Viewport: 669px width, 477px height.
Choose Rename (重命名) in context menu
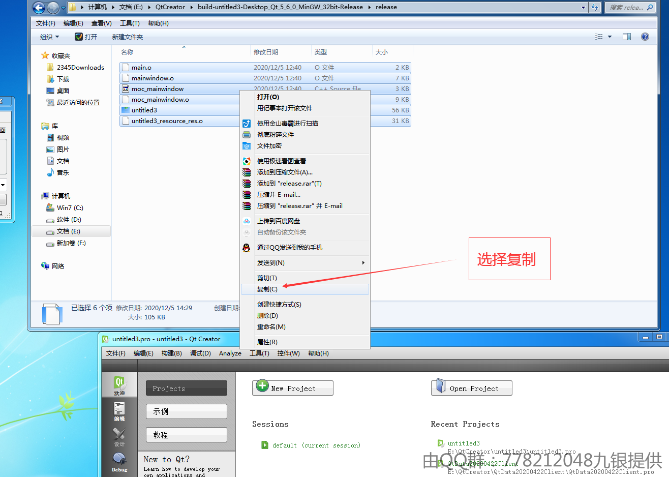click(x=305, y=327)
